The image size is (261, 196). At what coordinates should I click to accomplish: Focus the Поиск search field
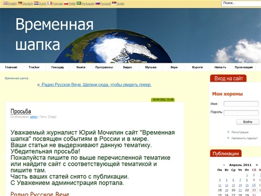click(x=241, y=4)
